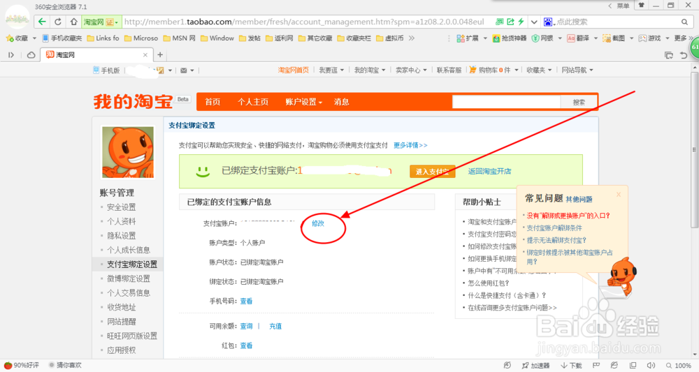Open the 游戏 games tool
The height and width of the screenshot is (372, 699).
pyautogui.click(x=649, y=38)
